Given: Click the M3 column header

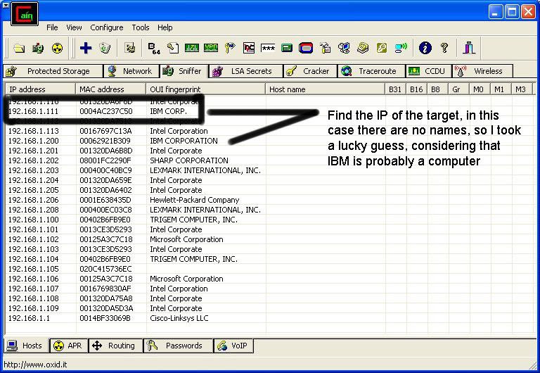Looking at the screenshot, I should [520, 89].
